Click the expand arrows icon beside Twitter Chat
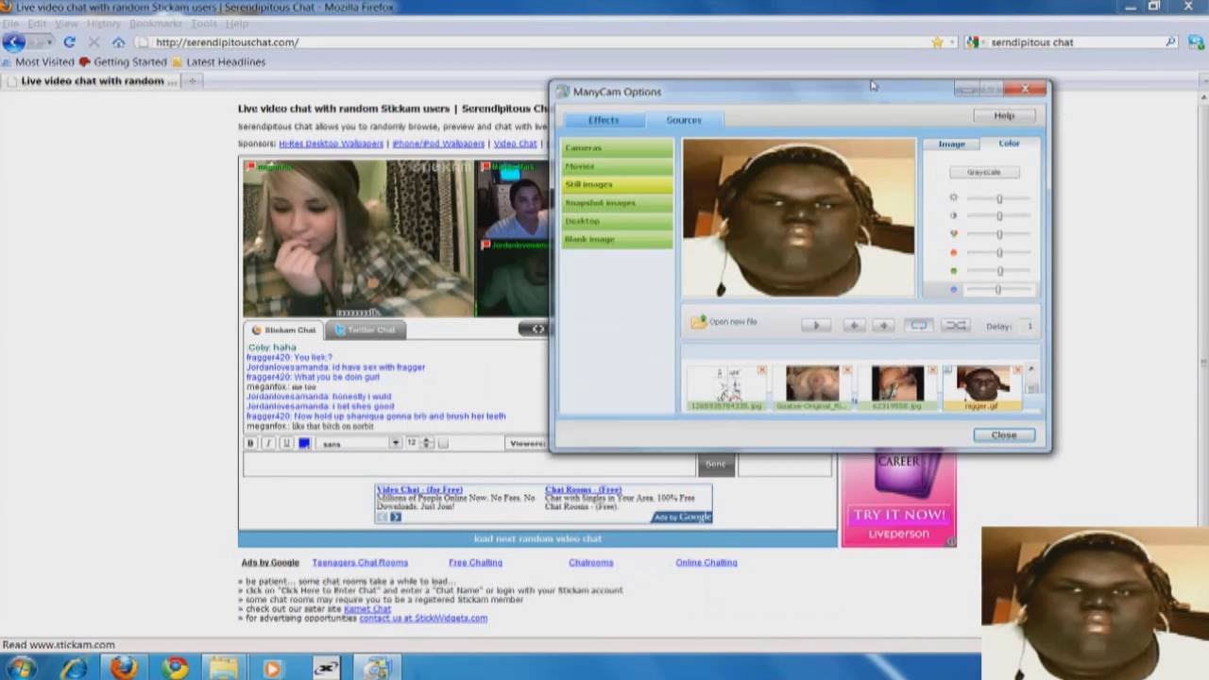The width and height of the screenshot is (1209, 680). [x=537, y=329]
